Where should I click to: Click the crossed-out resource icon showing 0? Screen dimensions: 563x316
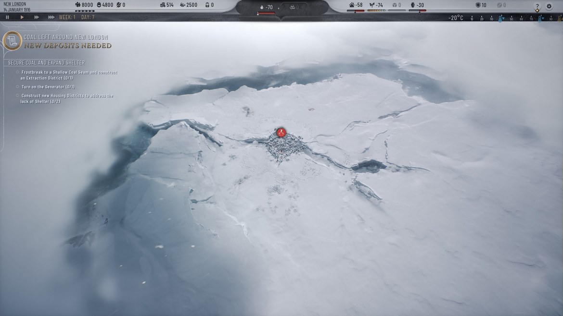point(119,5)
